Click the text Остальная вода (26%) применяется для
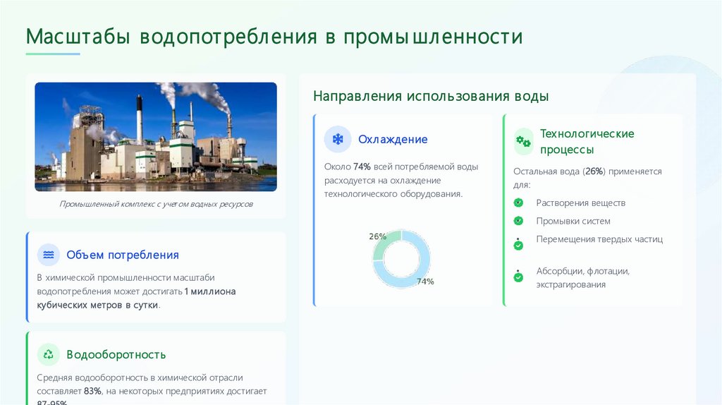The height and width of the screenshot is (405, 722). (587, 178)
